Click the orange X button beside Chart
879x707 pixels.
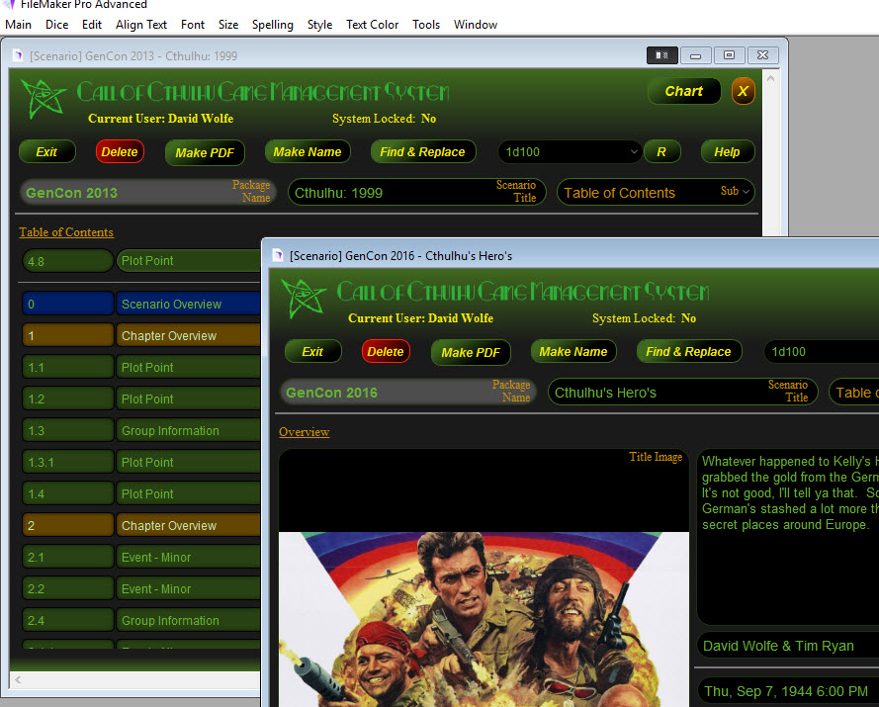point(743,91)
